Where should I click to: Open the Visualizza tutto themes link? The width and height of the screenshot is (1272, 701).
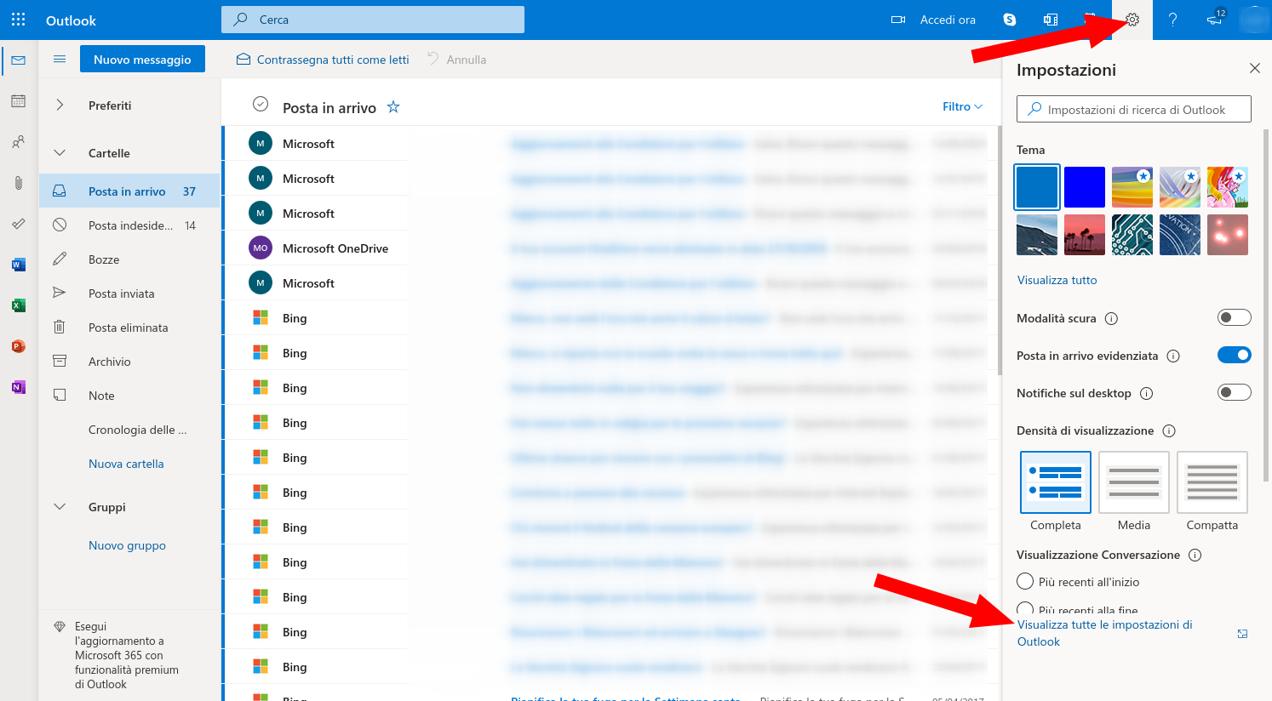coord(1057,280)
